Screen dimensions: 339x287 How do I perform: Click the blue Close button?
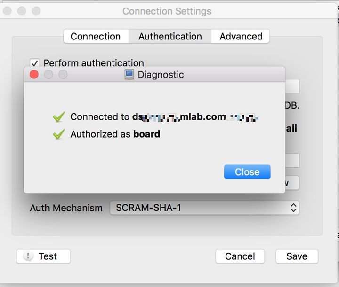coord(247,172)
